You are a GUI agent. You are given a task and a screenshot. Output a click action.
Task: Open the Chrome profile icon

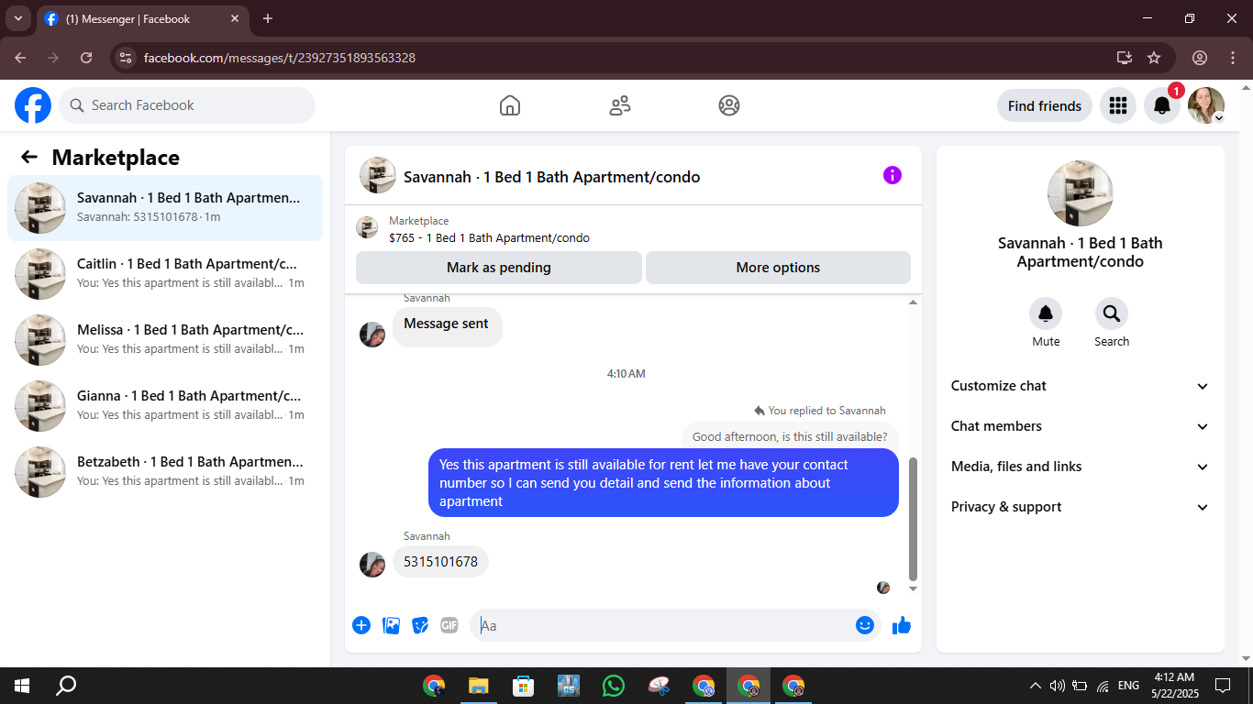pyautogui.click(x=1200, y=58)
